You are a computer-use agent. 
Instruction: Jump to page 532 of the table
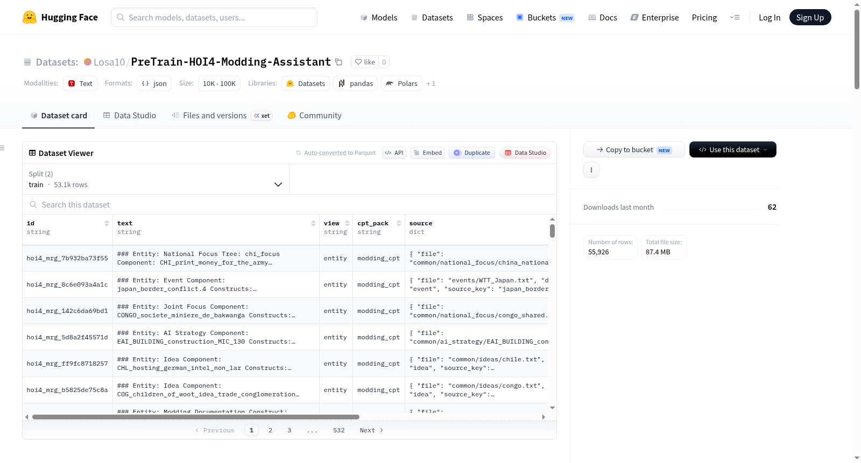tap(338, 430)
